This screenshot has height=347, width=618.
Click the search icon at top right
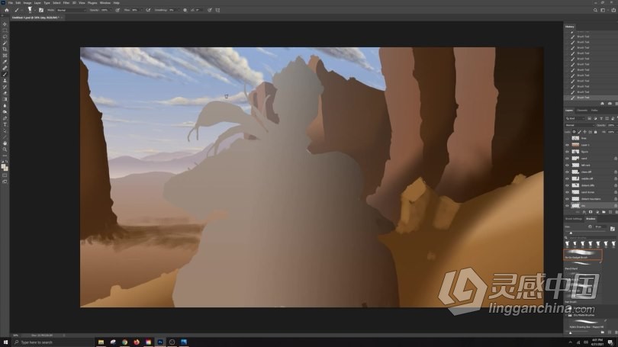[595, 10]
